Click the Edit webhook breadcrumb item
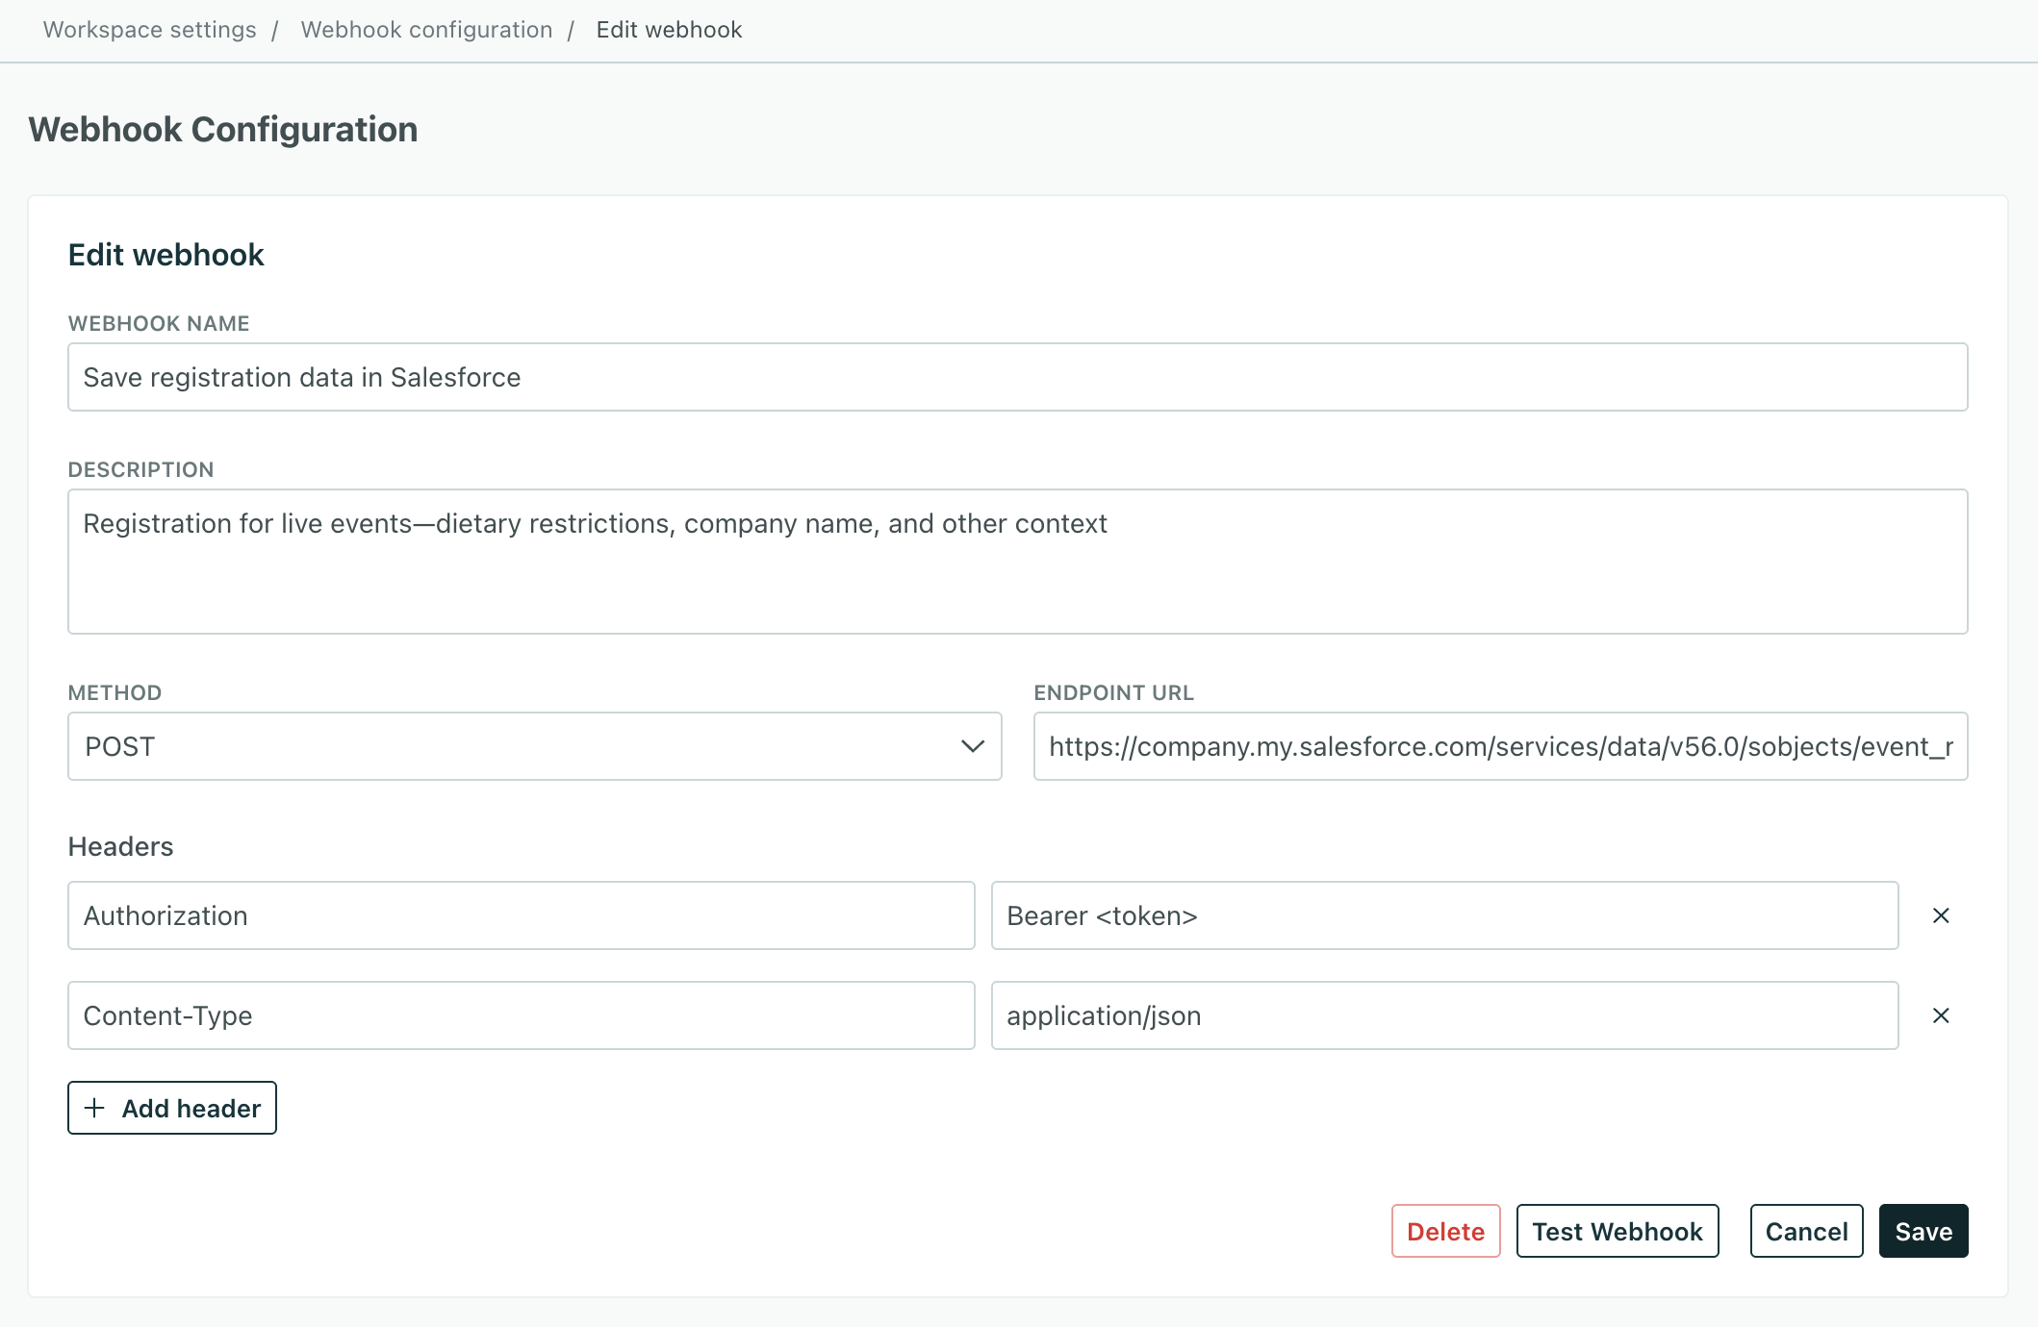The width and height of the screenshot is (2038, 1327). pos(669,30)
